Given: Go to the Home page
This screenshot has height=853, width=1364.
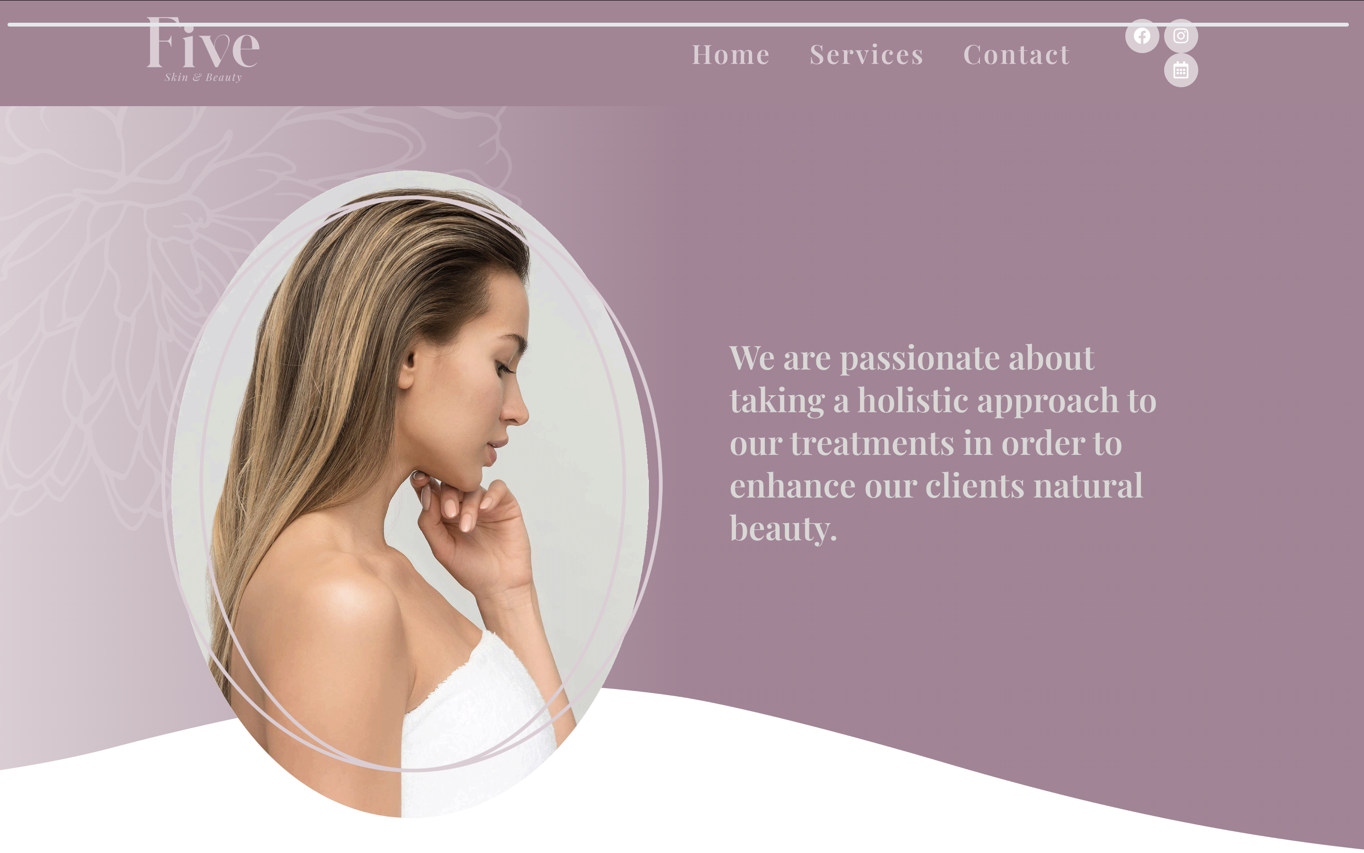Looking at the screenshot, I should pyautogui.click(x=731, y=54).
